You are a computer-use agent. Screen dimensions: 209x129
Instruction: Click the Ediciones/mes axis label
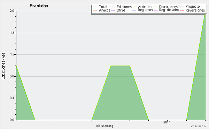point(3,66)
